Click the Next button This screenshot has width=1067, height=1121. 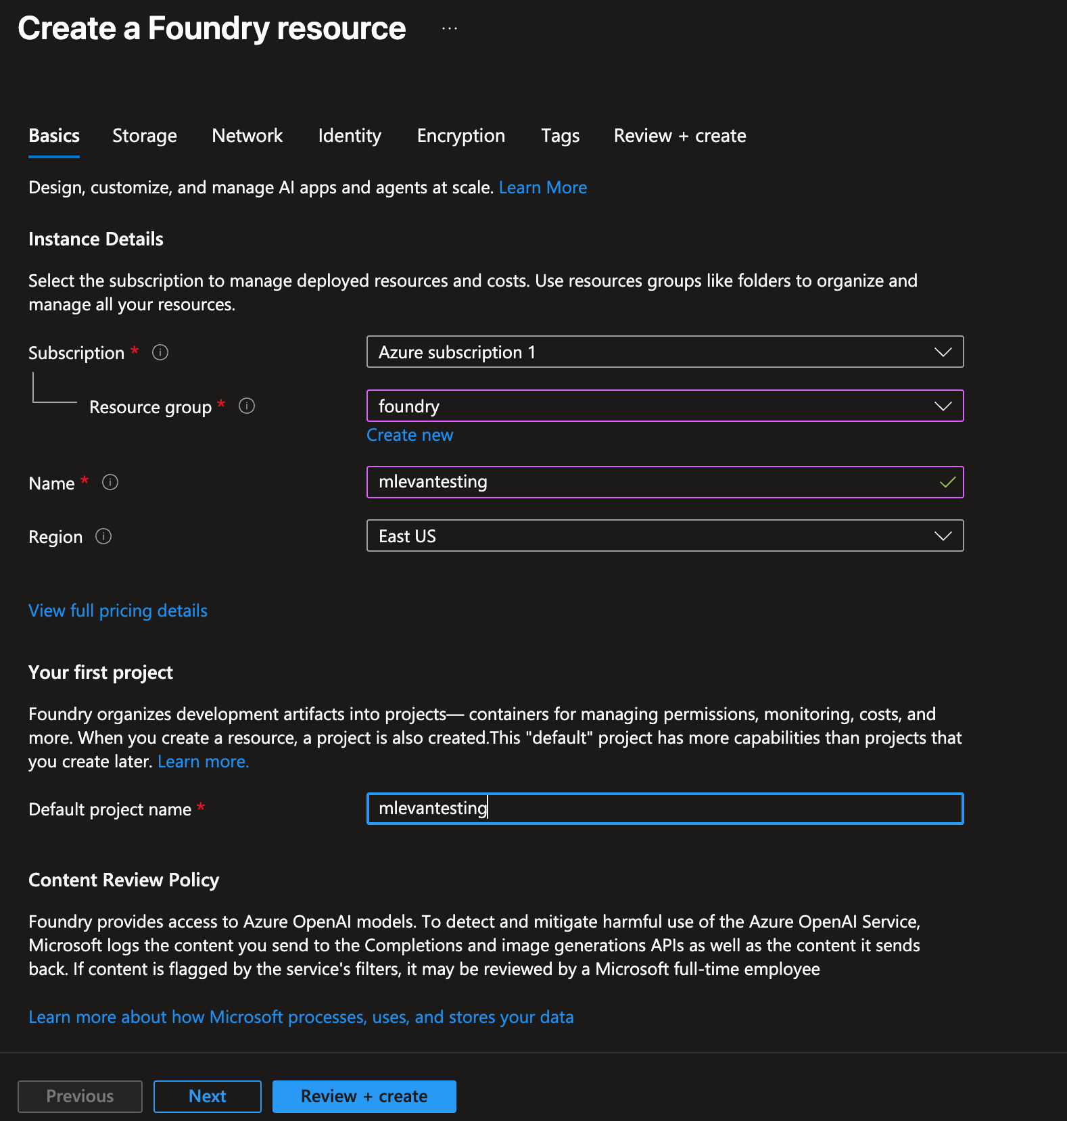coord(208,1096)
